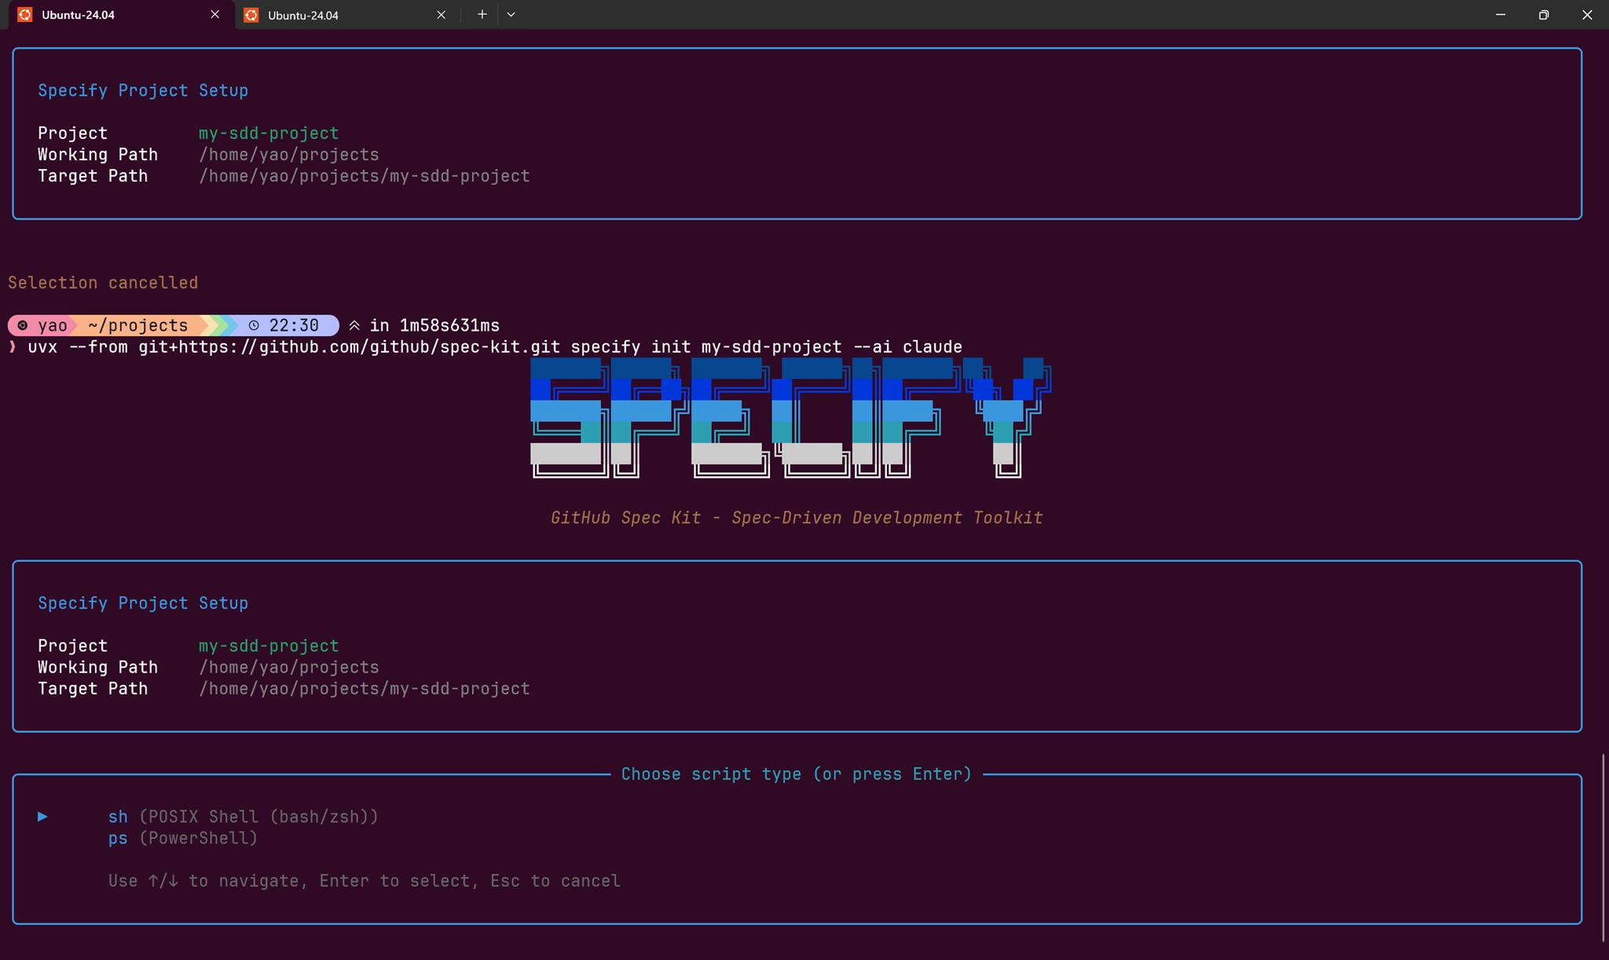Click lower 'Specify Project Setup' heading
Screen dimensions: 1609x960
coord(143,603)
